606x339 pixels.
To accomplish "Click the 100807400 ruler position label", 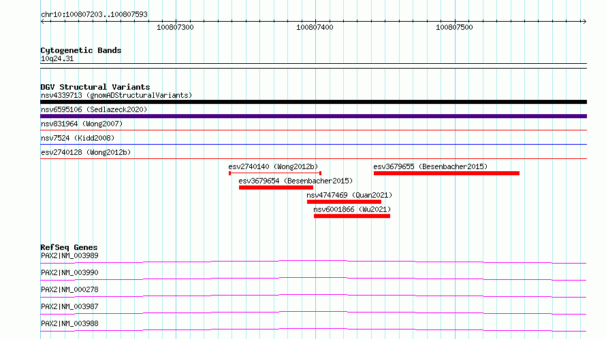I will coord(315,27).
